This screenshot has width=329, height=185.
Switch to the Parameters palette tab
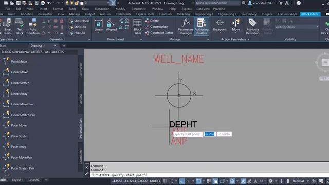point(81,70)
